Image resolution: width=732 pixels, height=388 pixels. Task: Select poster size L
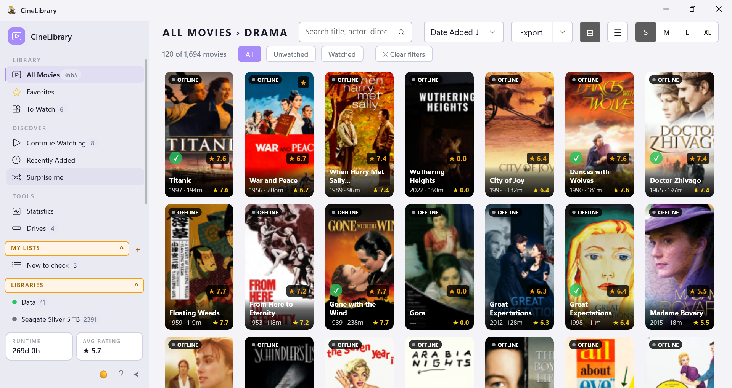click(x=687, y=32)
